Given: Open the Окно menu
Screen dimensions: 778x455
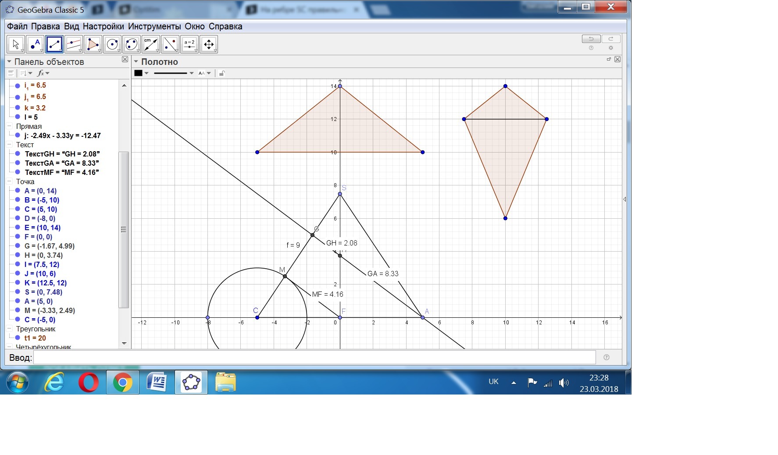Looking at the screenshot, I should [195, 26].
